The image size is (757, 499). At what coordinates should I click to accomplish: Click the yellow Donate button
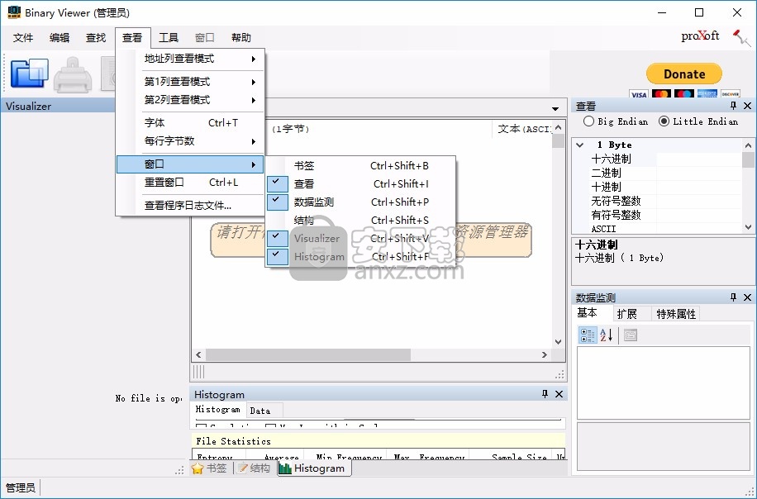684,74
